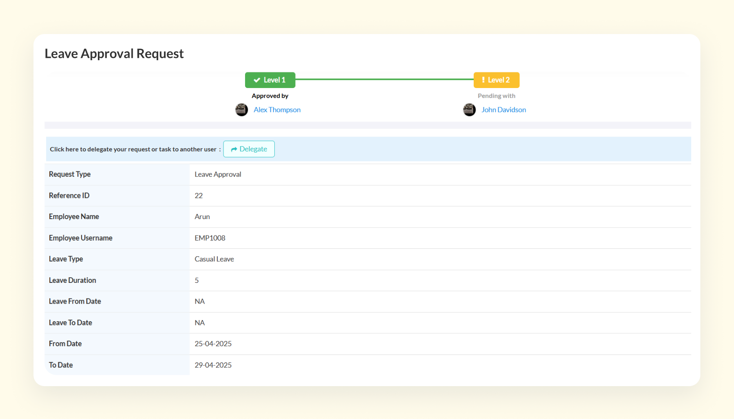Click the employee name 'Arun'
This screenshot has width=734, height=419.
[x=202, y=217]
